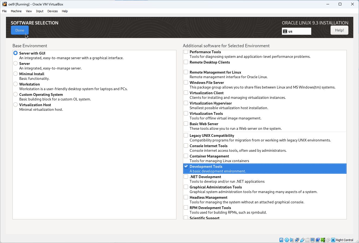Check the Container Management checkbox
The image size is (359, 243).
coord(186,156)
